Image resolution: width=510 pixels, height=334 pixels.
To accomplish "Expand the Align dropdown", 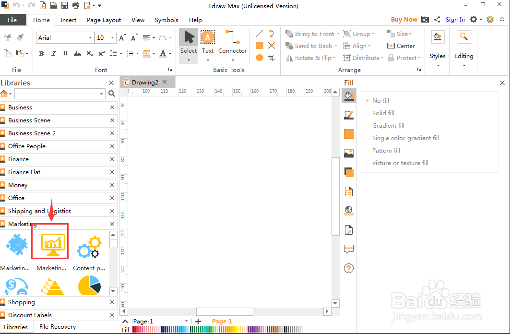I will [369, 46].
